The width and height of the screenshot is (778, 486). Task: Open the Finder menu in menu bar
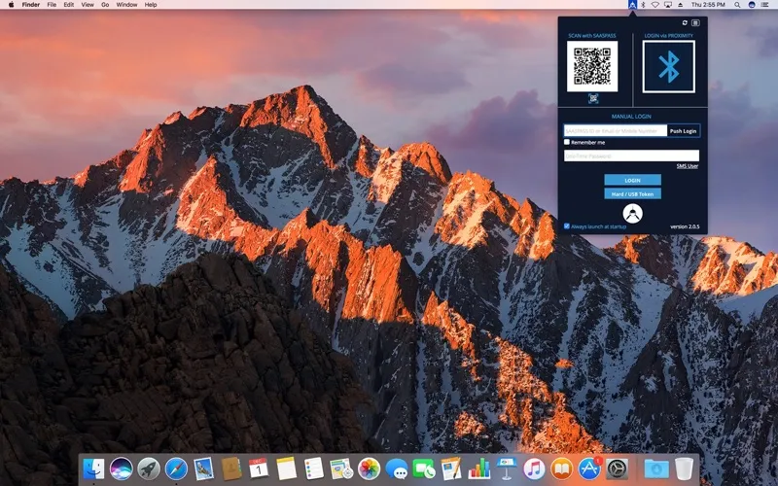pyautogui.click(x=31, y=5)
